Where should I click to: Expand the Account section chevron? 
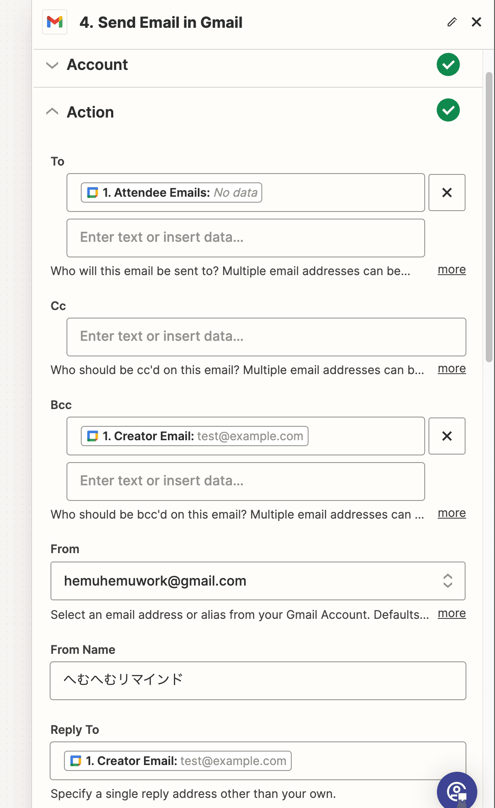(x=52, y=65)
